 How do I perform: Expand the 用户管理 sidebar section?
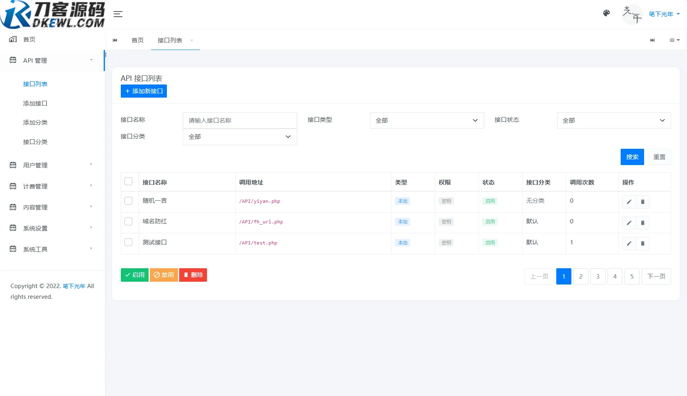35,165
